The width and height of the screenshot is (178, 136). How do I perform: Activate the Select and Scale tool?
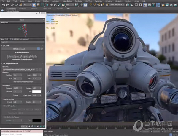click(59, 5)
